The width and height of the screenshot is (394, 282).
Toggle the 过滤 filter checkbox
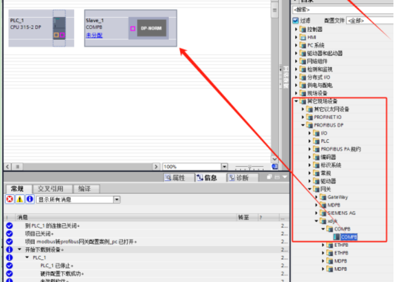[296, 20]
